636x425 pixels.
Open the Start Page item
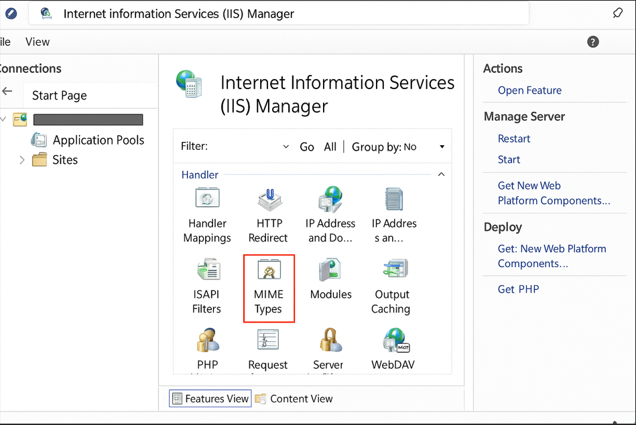pyautogui.click(x=59, y=95)
